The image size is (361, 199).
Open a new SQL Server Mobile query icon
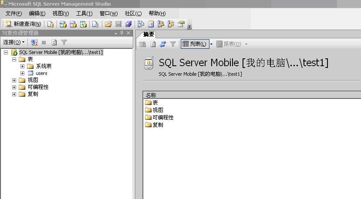(95, 24)
